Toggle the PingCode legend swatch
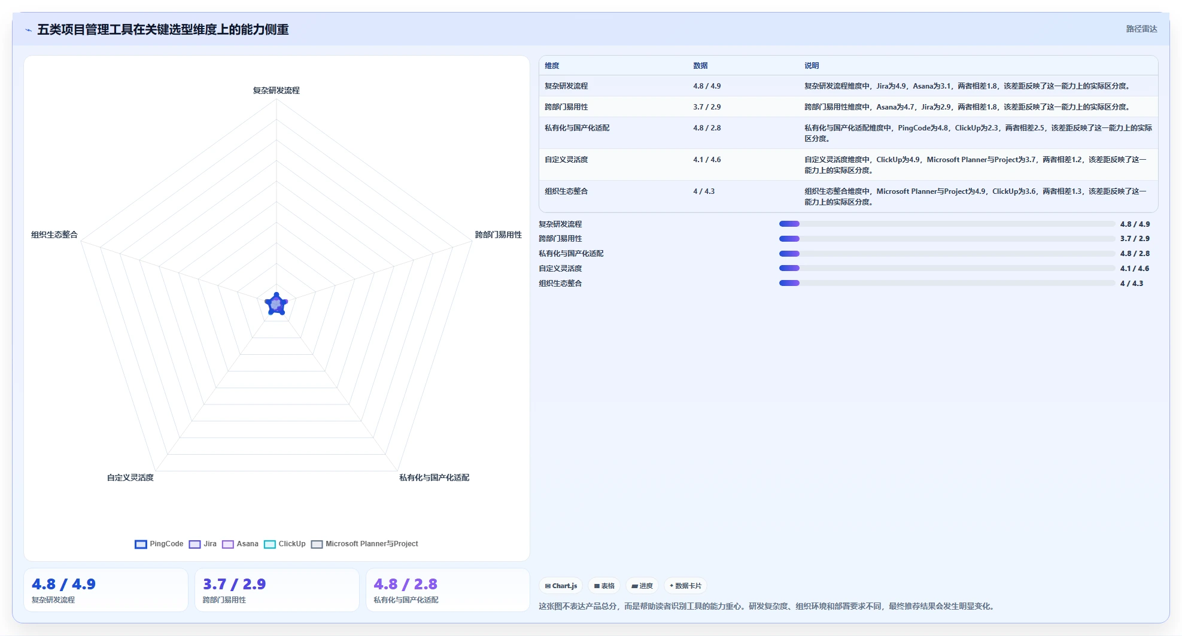The height and width of the screenshot is (636, 1182). point(141,544)
